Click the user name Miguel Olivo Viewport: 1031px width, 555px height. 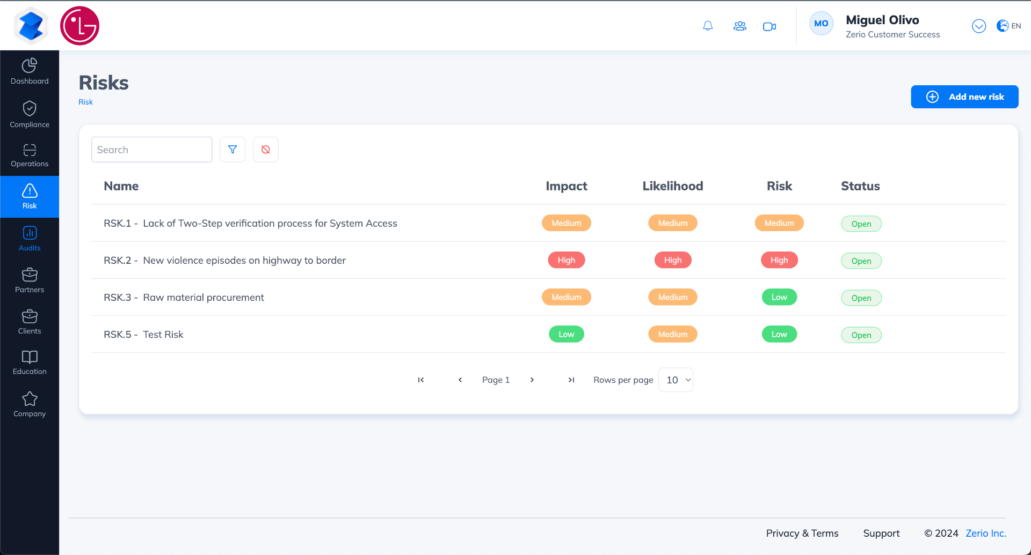point(882,20)
